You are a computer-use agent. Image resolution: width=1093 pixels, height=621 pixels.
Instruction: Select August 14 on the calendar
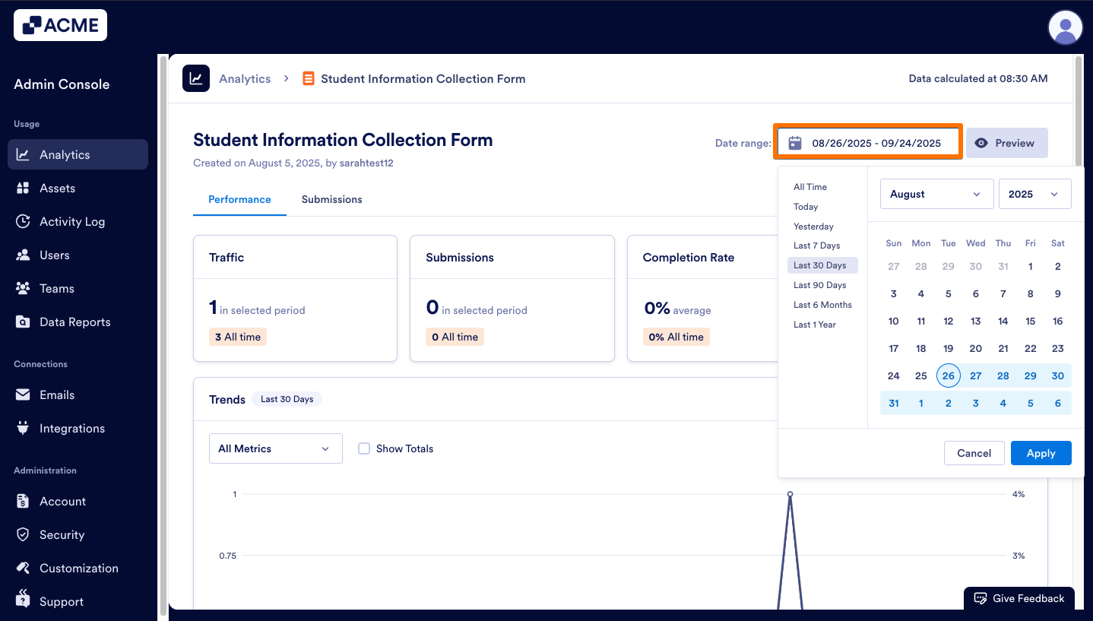point(1003,321)
